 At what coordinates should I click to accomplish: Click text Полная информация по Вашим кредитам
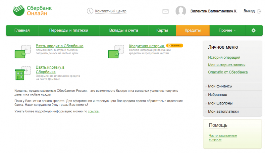[150, 52]
